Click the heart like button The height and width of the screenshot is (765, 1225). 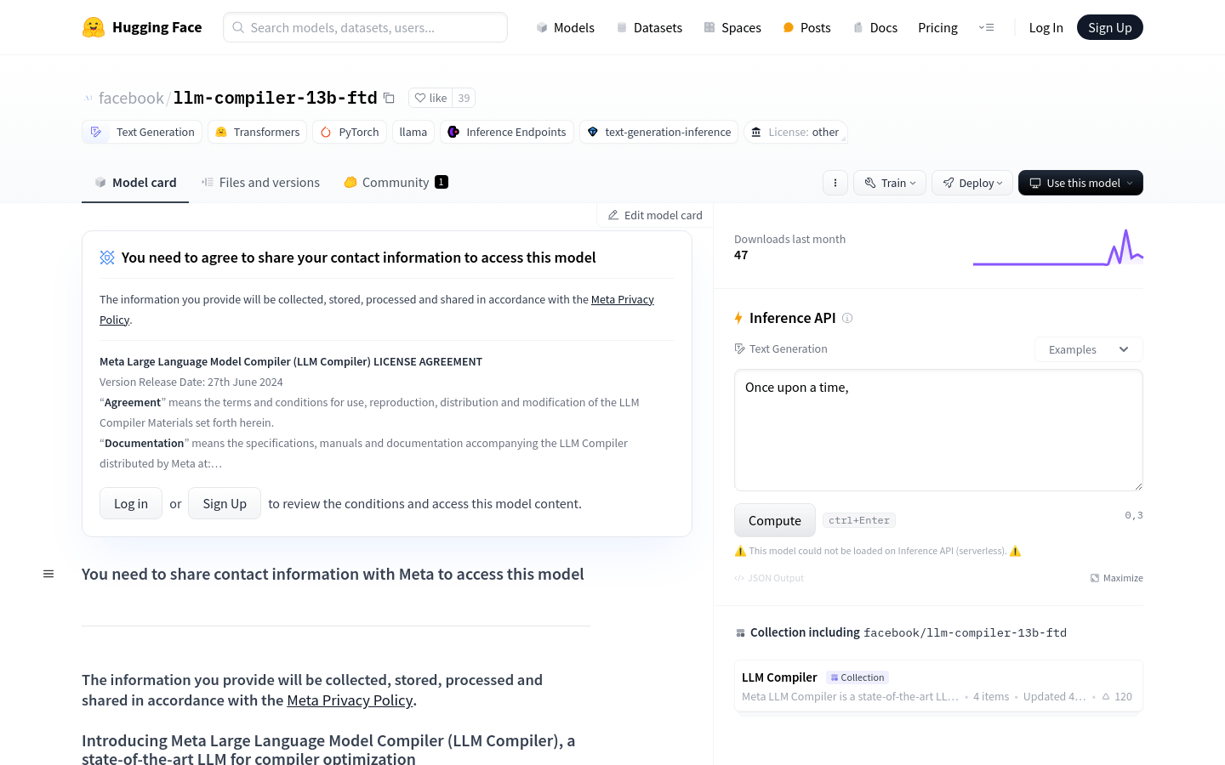(x=430, y=98)
